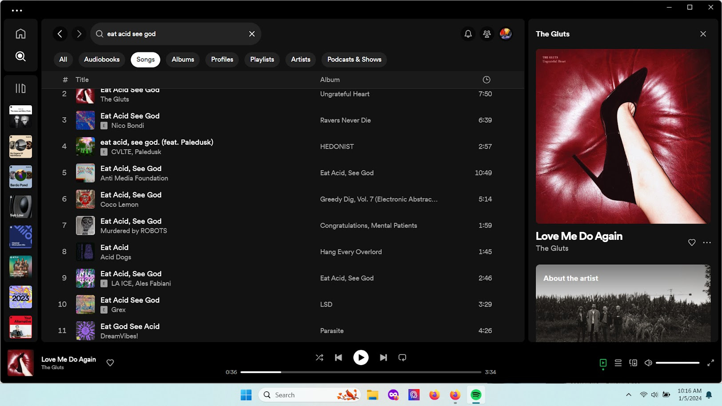The image size is (722, 406).
Task: Select the Playlists filter tab
Action: click(262, 60)
